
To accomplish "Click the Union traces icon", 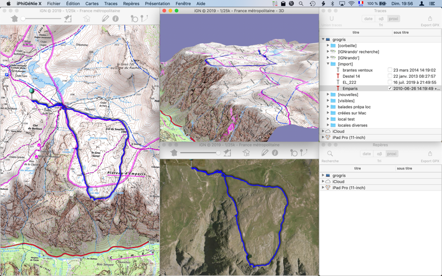I will 331,19.
